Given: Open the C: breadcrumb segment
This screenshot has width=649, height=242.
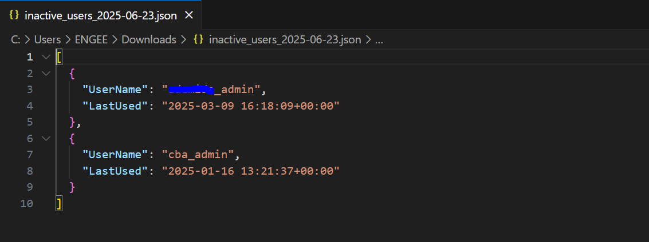Looking at the screenshot, I should pyautogui.click(x=16, y=39).
